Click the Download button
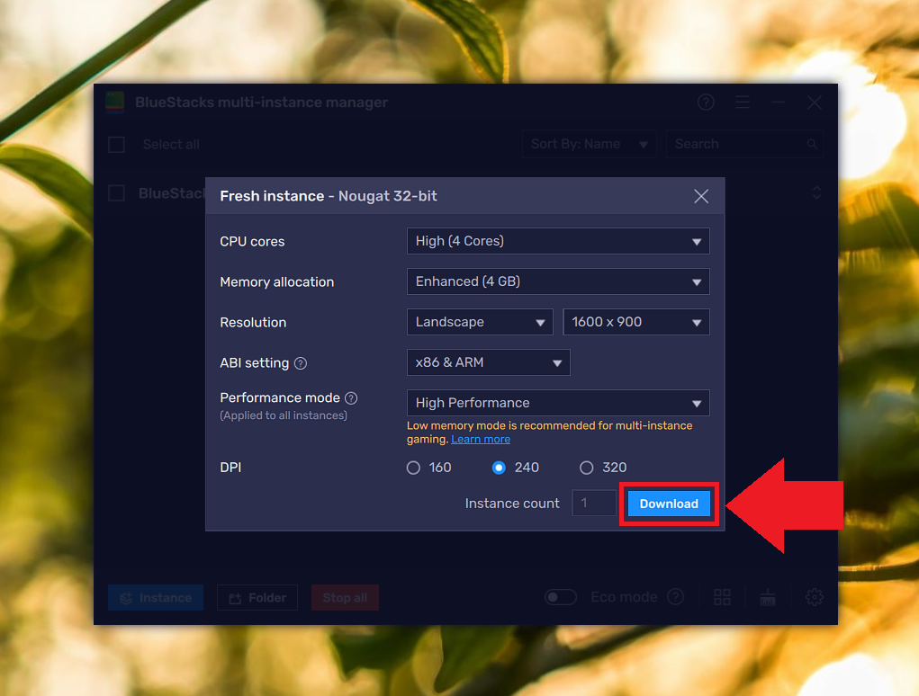Viewport: 919px width, 696px height. point(668,504)
